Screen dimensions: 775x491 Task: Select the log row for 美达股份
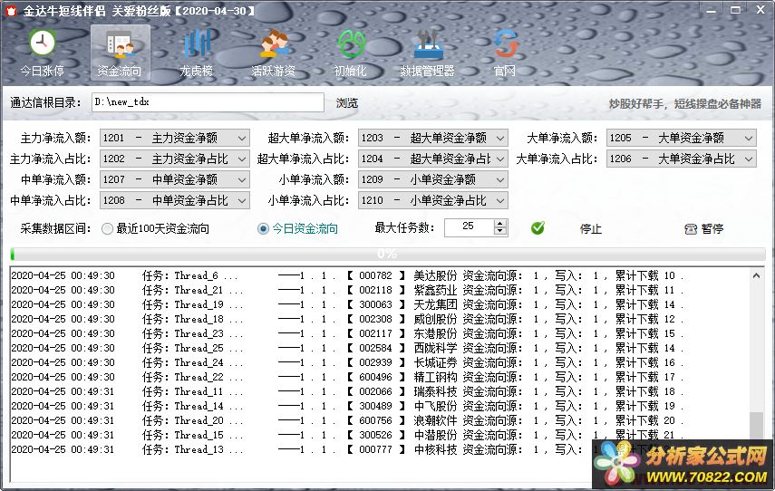point(347,275)
